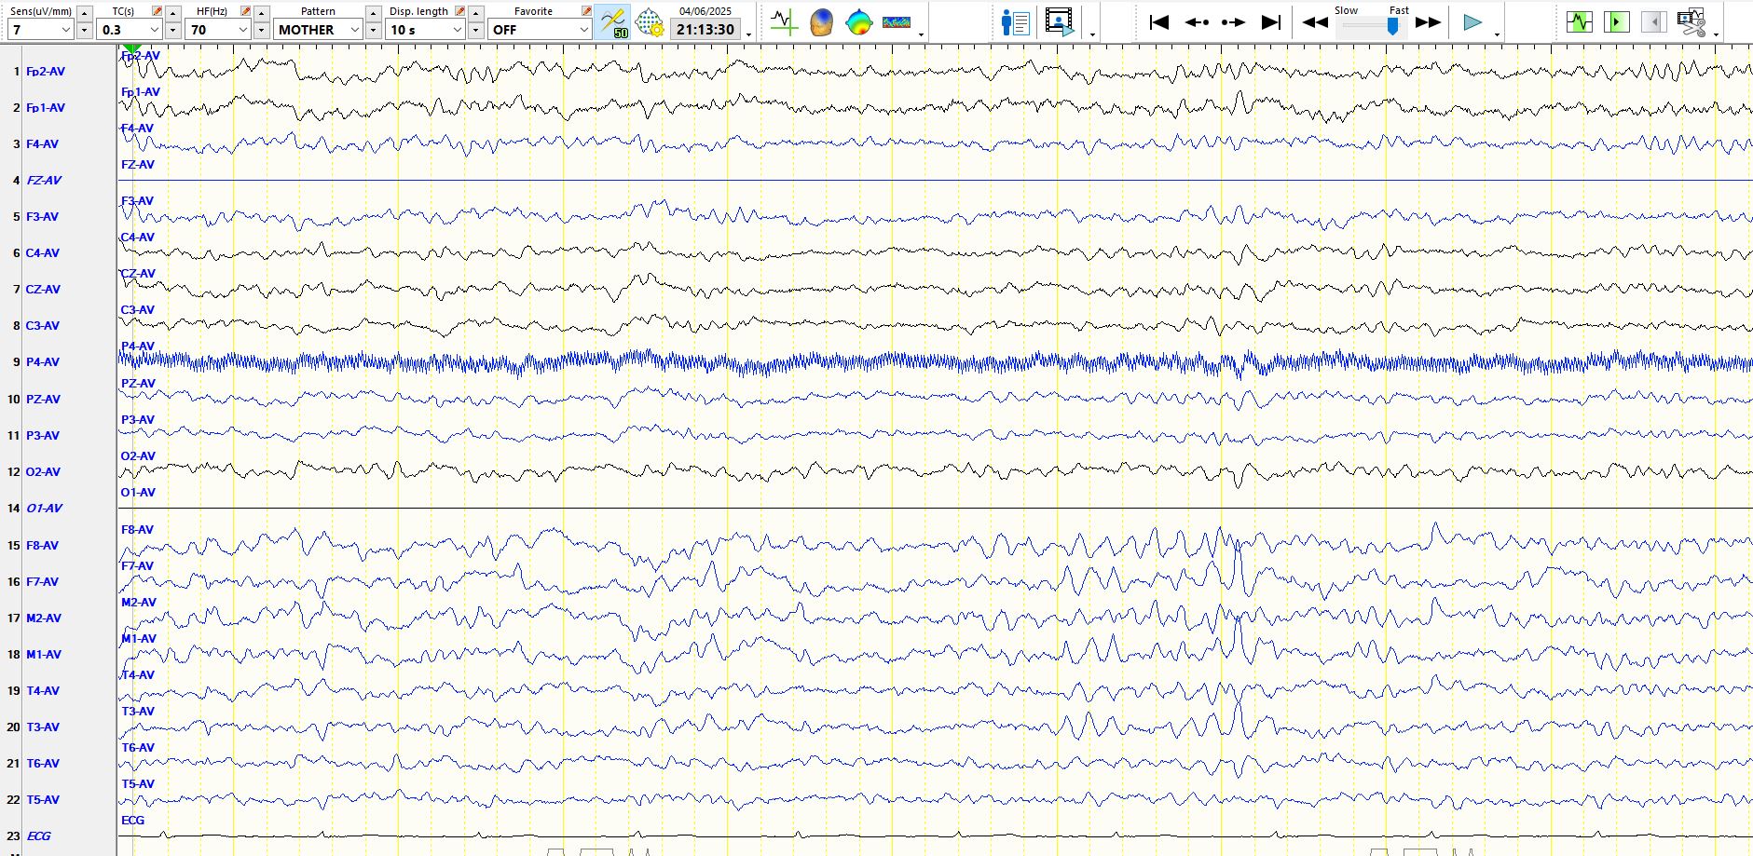Open the Disp. length dropdown
Image resolution: width=1753 pixels, height=856 pixels.
(425, 30)
